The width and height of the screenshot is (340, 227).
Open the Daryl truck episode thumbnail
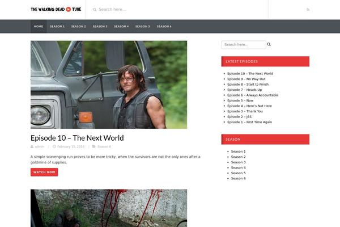[109, 85]
